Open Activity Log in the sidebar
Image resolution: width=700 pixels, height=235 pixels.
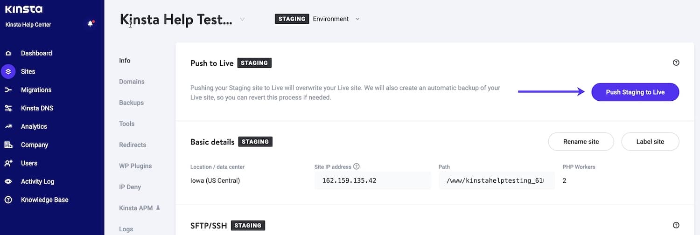click(x=37, y=181)
